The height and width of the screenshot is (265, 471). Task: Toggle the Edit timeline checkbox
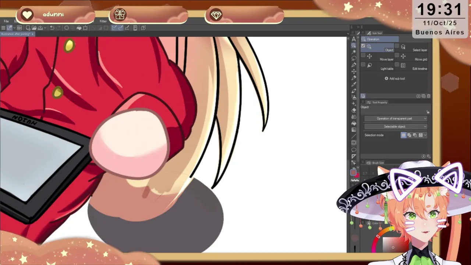397,64
